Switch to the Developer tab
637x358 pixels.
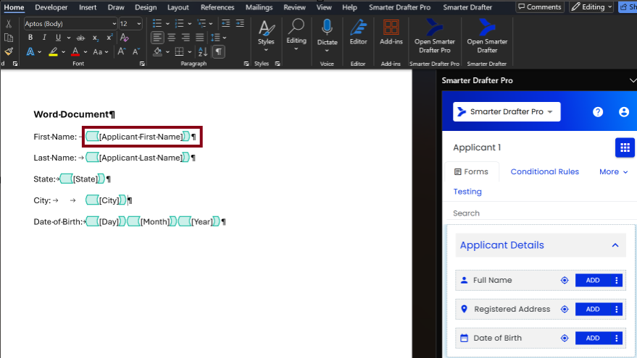tap(51, 7)
